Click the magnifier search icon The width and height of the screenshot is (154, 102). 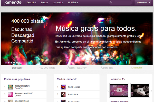pyautogui.click(x=111, y=3)
